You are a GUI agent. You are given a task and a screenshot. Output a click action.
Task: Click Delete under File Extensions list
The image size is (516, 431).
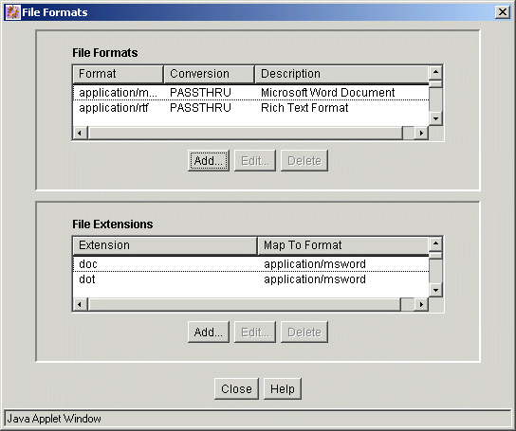[x=304, y=332]
